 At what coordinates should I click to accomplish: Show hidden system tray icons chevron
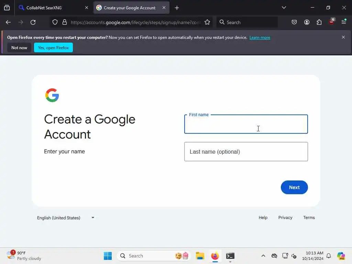click(263, 256)
